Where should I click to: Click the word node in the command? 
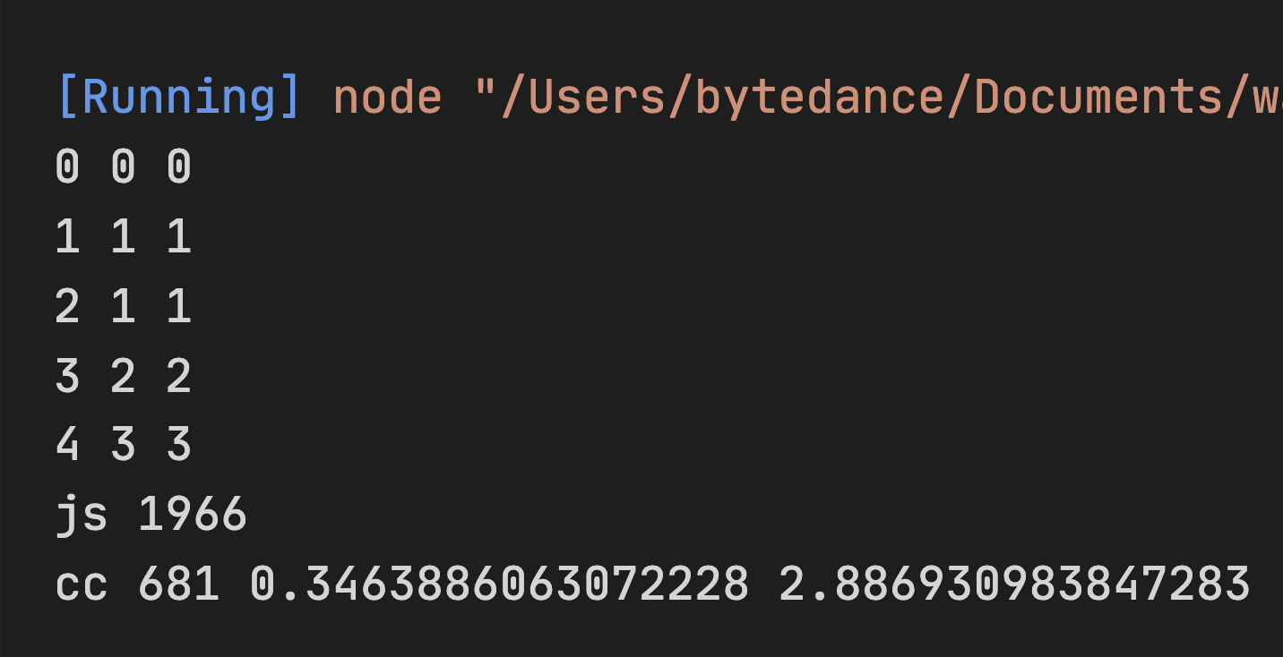[x=387, y=97]
